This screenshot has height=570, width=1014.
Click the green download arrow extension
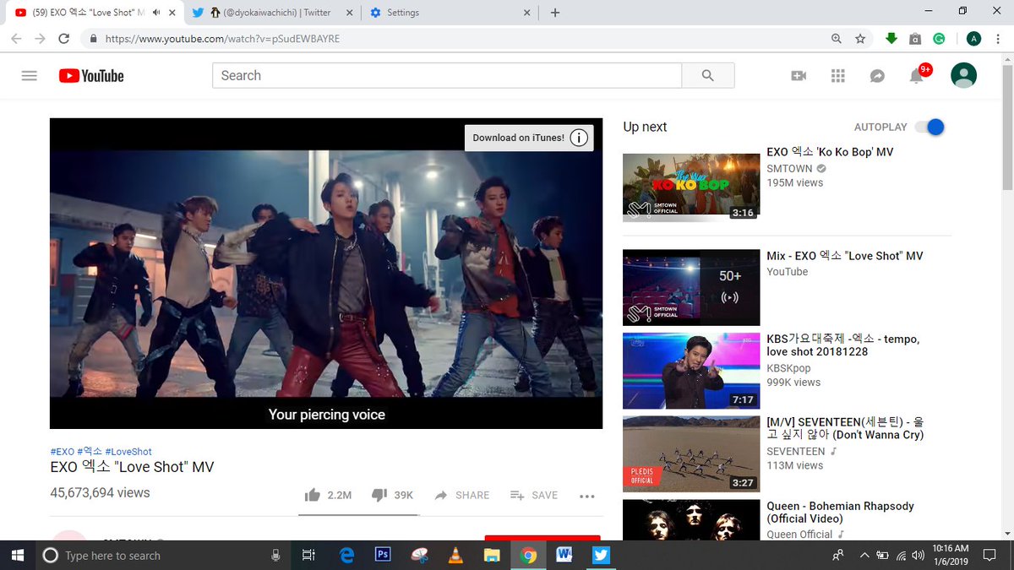click(x=891, y=39)
